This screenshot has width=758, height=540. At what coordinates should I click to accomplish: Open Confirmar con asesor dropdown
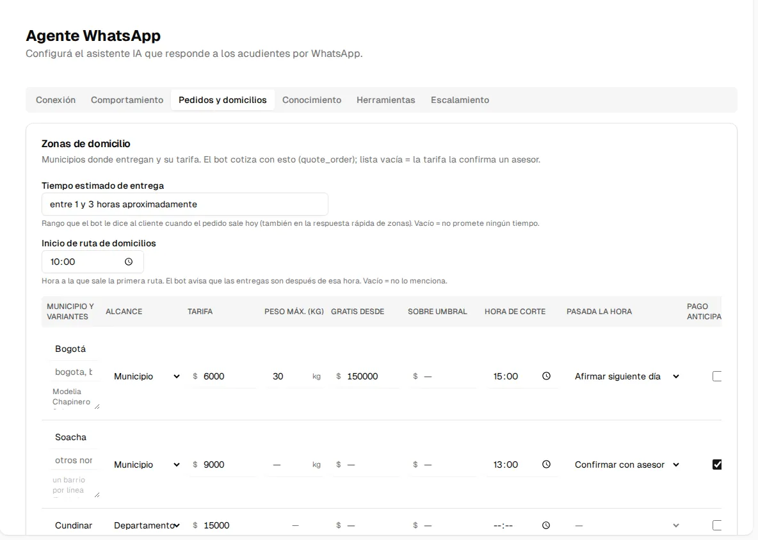click(627, 465)
